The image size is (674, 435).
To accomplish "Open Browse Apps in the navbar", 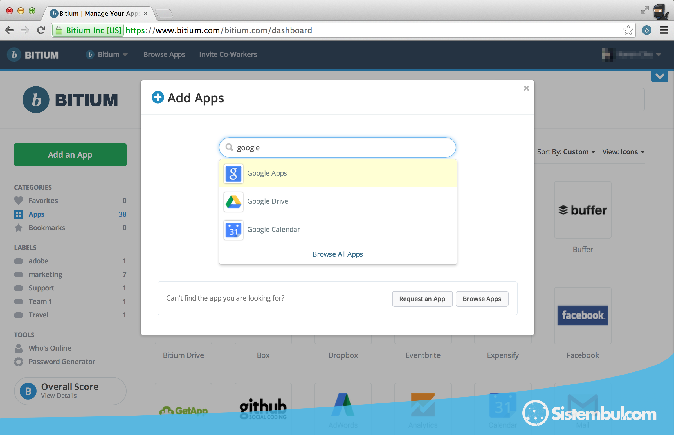I will pos(164,55).
